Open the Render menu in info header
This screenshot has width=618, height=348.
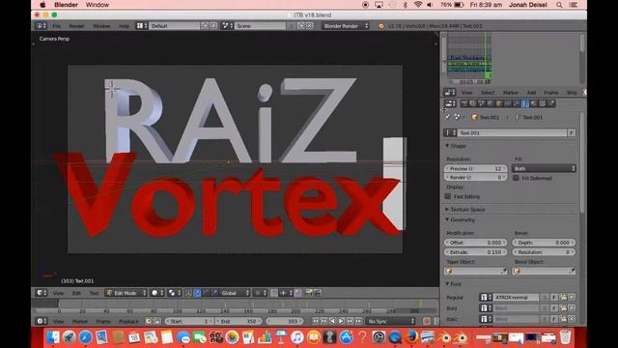[x=76, y=26]
